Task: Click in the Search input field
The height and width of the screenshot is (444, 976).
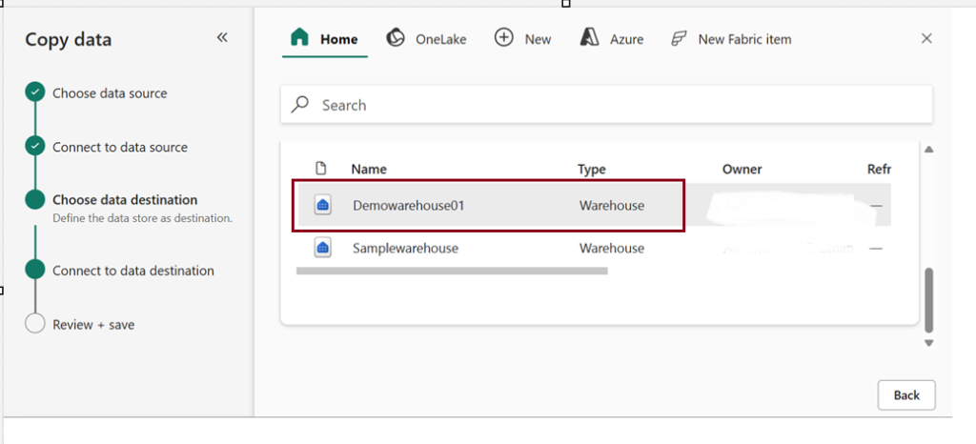Action: point(610,105)
